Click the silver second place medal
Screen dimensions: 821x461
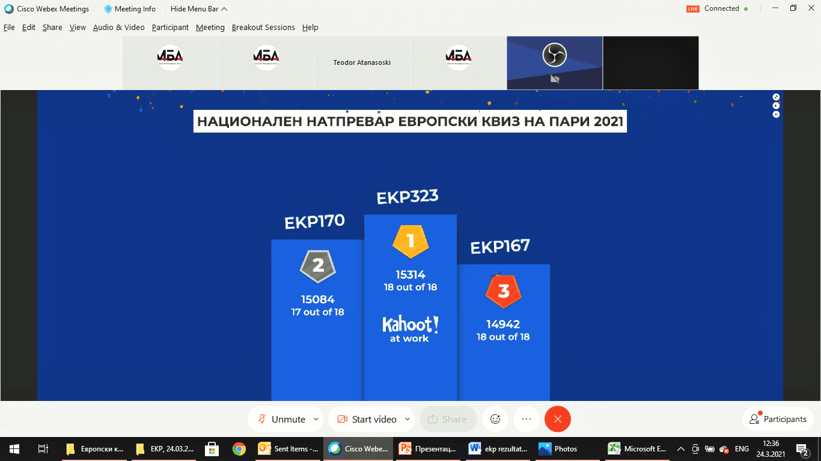click(x=318, y=266)
